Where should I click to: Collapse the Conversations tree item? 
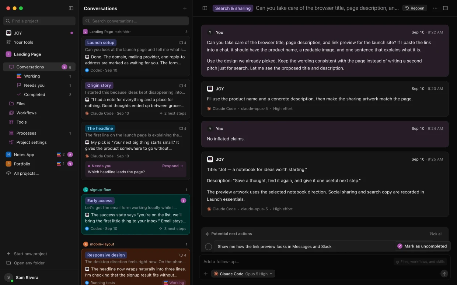point(39,67)
